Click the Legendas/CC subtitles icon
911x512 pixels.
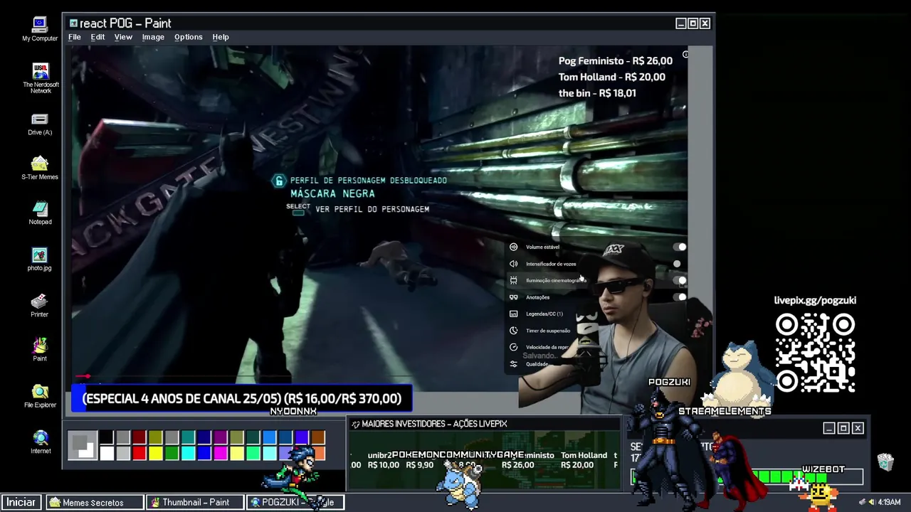pyautogui.click(x=513, y=314)
